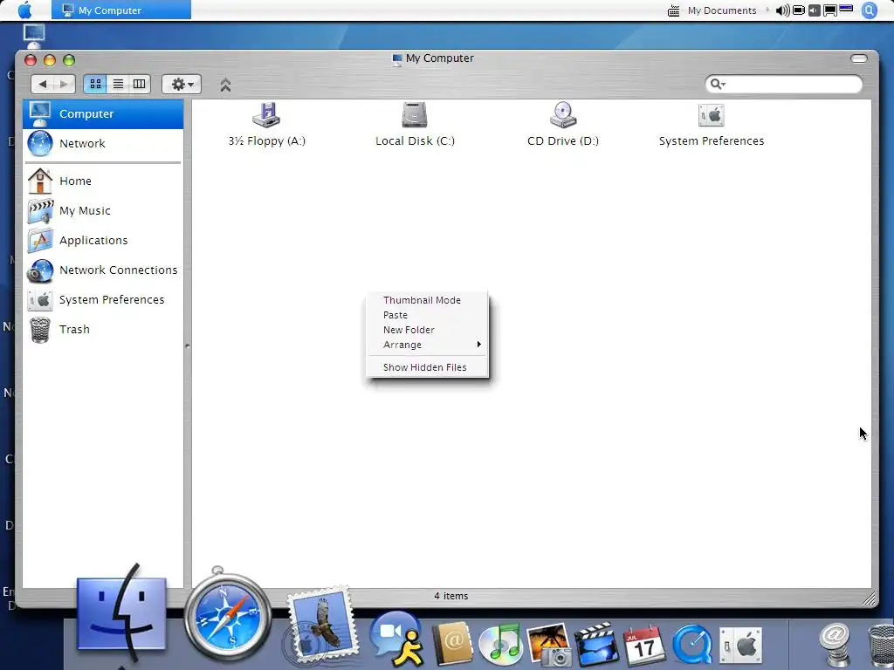The height and width of the screenshot is (670, 894).
Task: Click the search field in toolbar
Action: (784, 85)
